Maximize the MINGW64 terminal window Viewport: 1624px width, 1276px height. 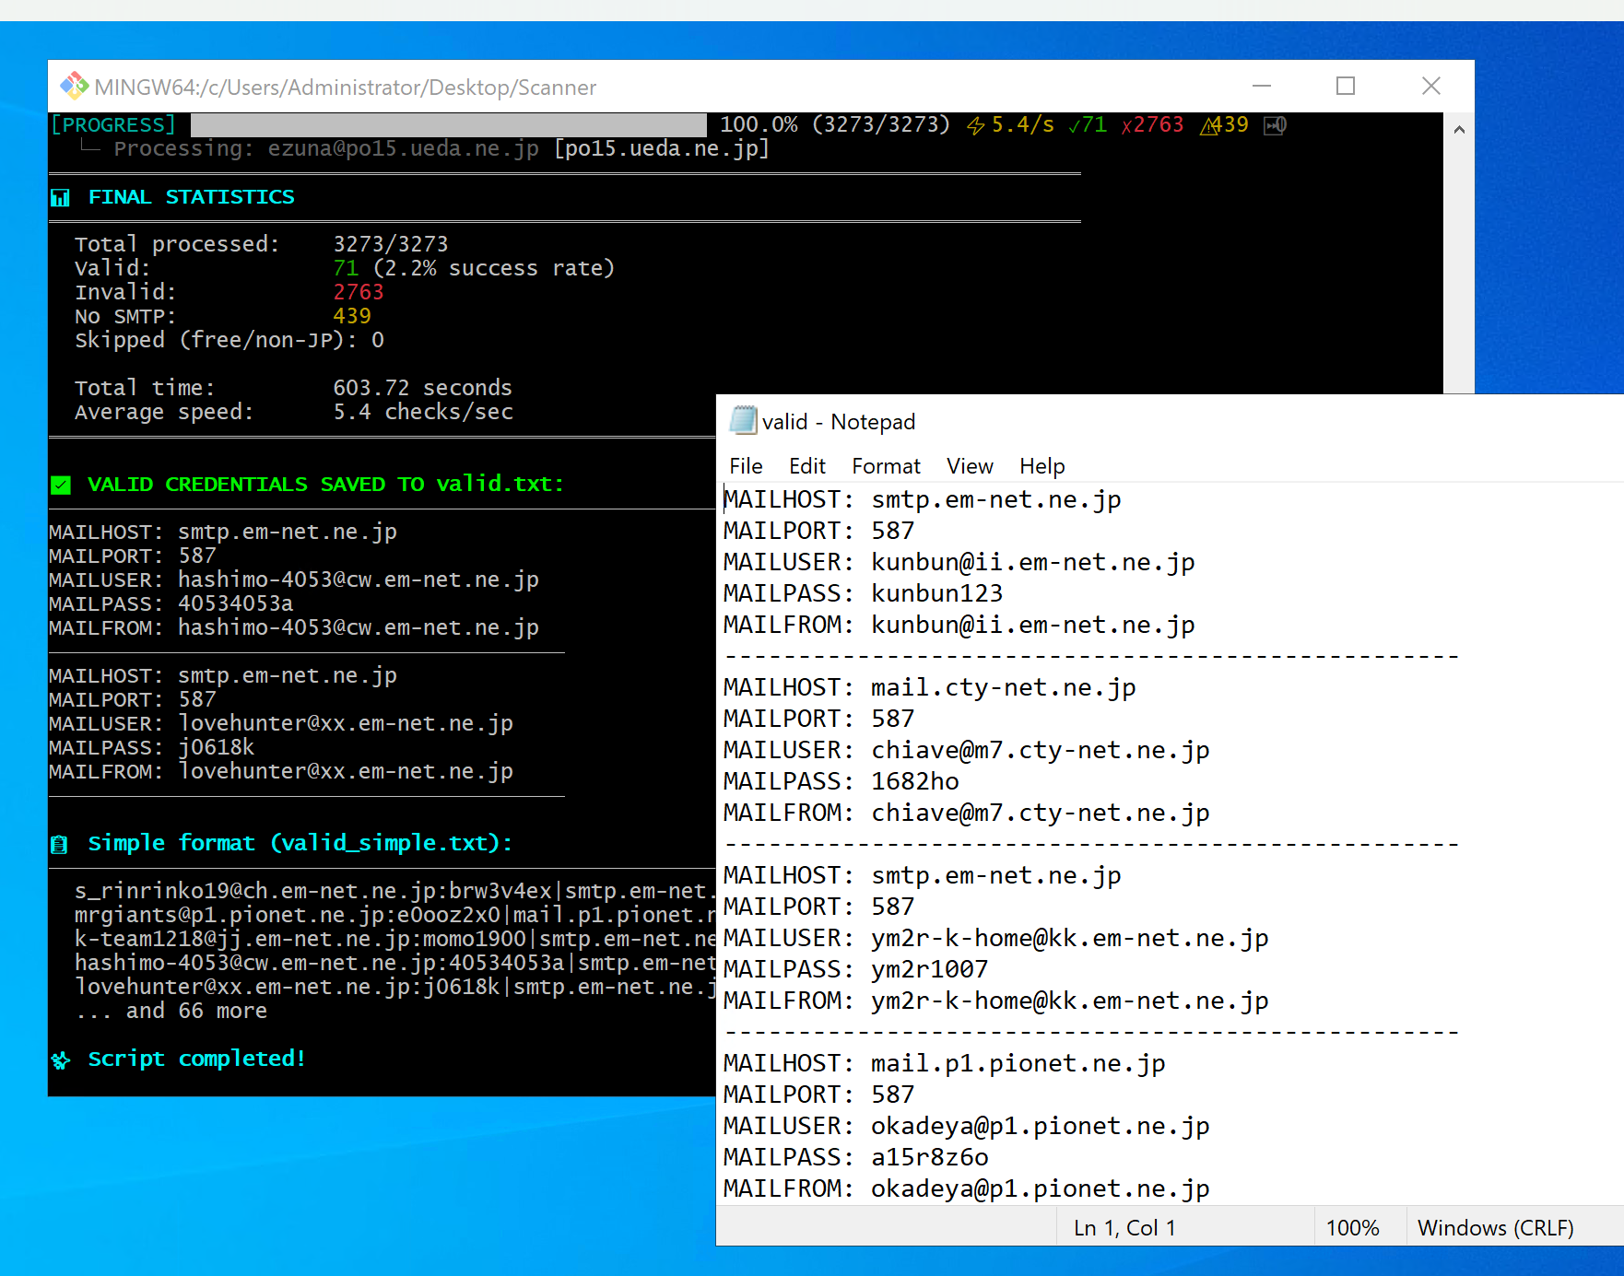pos(1346,87)
